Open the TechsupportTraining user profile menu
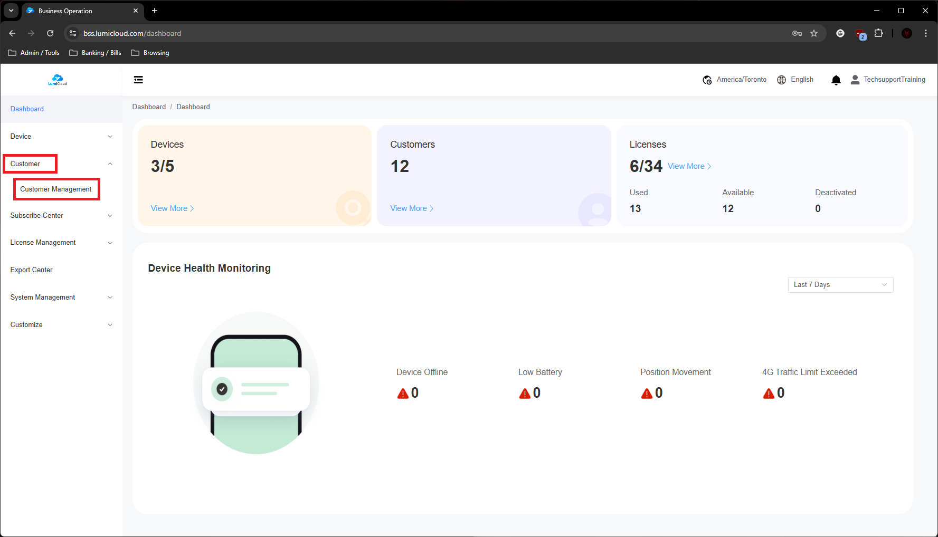Viewport: 938px width, 537px height. point(888,80)
